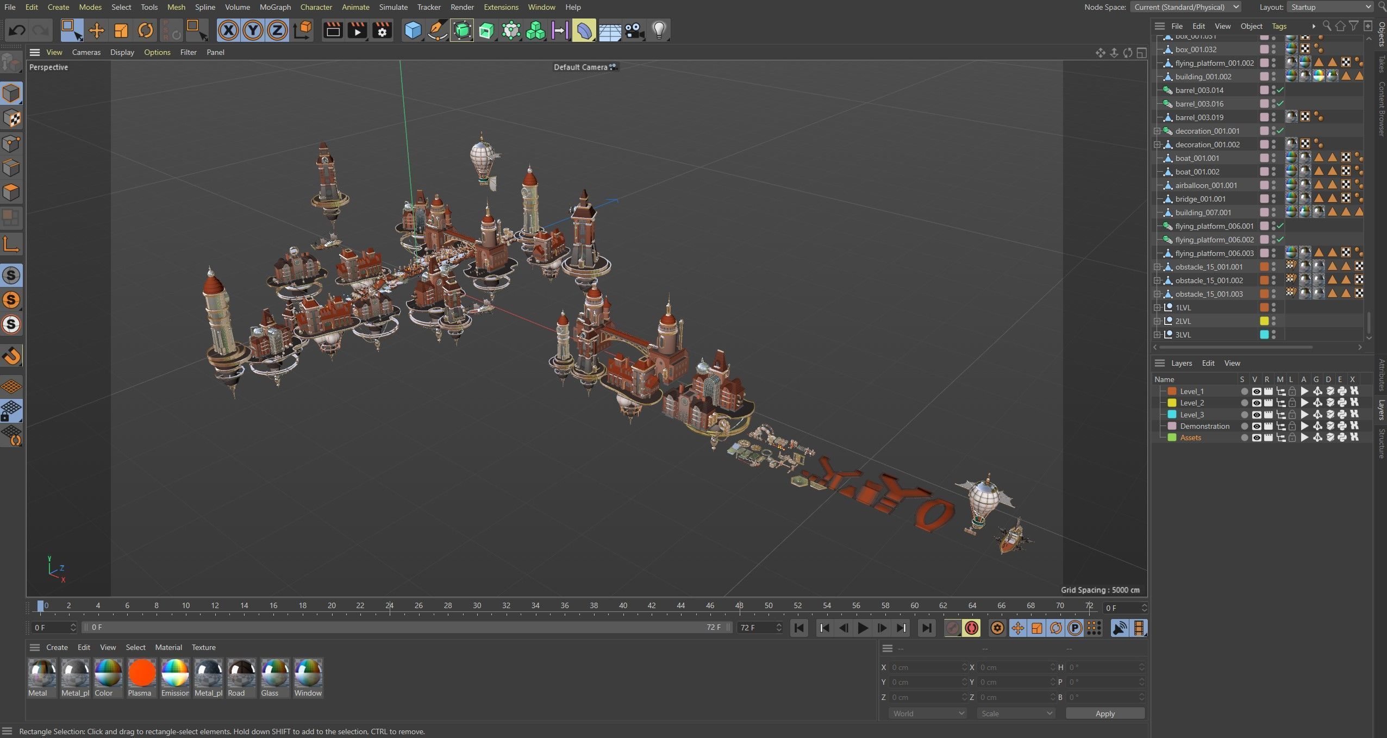Add a Light object
1387x738 pixels.
coord(659,30)
